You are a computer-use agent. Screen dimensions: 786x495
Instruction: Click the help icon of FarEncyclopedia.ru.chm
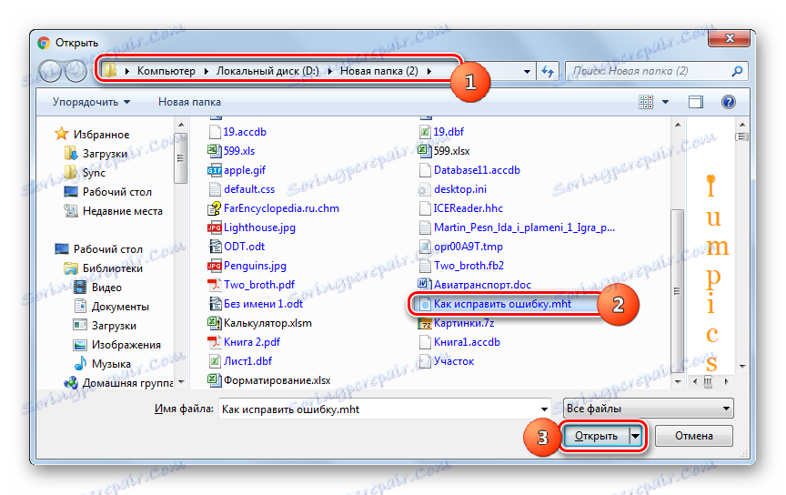(215, 208)
